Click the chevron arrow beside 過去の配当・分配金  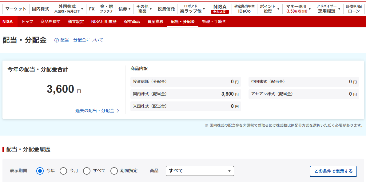point(118,111)
